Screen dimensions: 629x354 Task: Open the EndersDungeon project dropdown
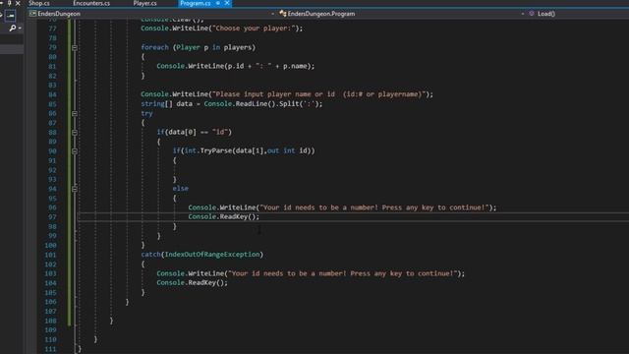[151, 14]
